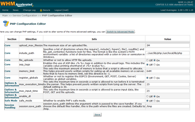Viewport: 195px width, 122px height.
Task: Click the enable_dl directive name
Action: point(25,96)
